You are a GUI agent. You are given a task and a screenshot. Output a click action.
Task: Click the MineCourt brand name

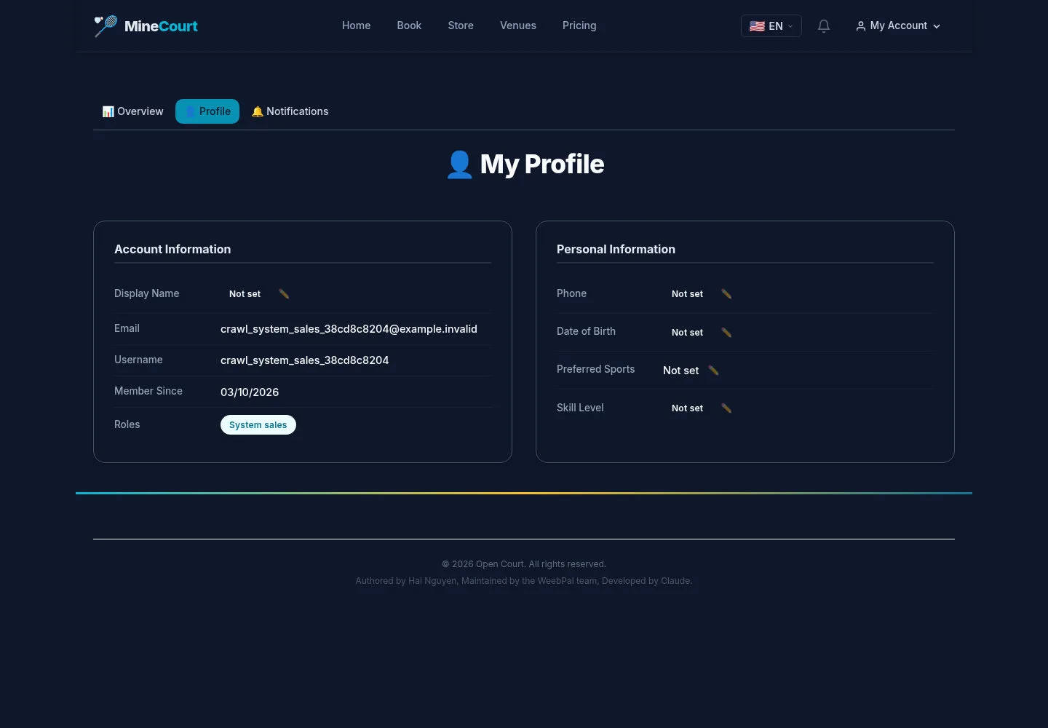pos(161,26)
